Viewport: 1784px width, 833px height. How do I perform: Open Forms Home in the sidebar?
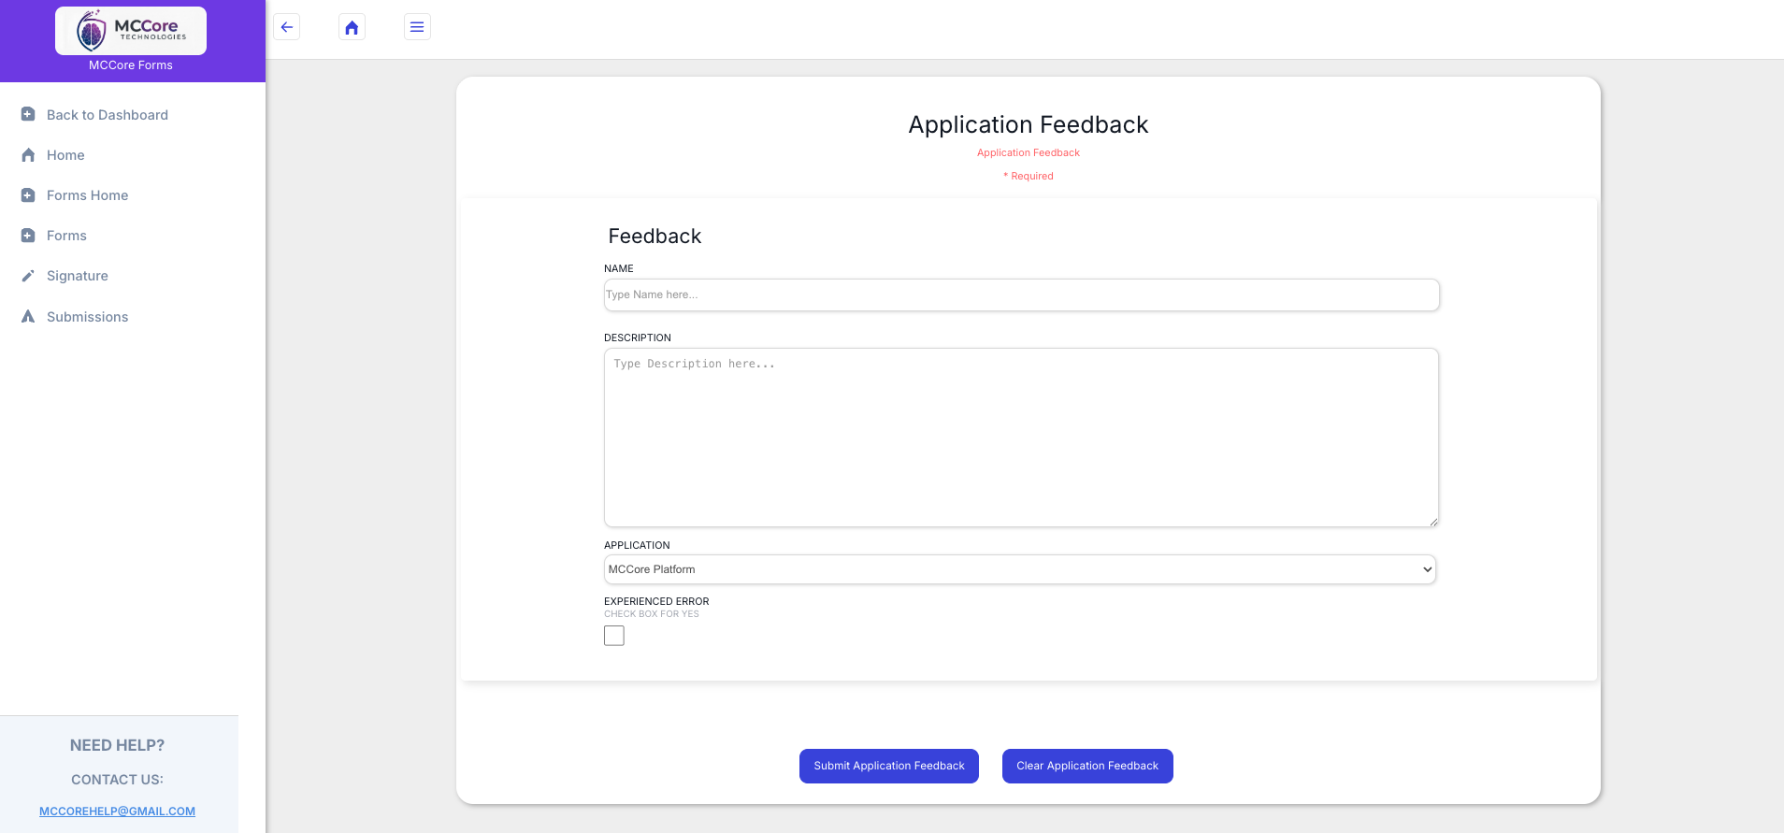pyautogui.click(x=87, y=195)
